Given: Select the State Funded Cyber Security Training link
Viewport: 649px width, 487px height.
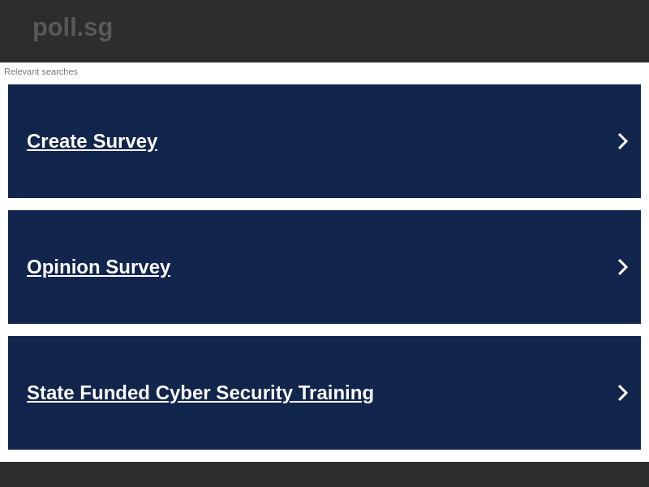Looking at the screenshot, I should click(x=200, y=392).
